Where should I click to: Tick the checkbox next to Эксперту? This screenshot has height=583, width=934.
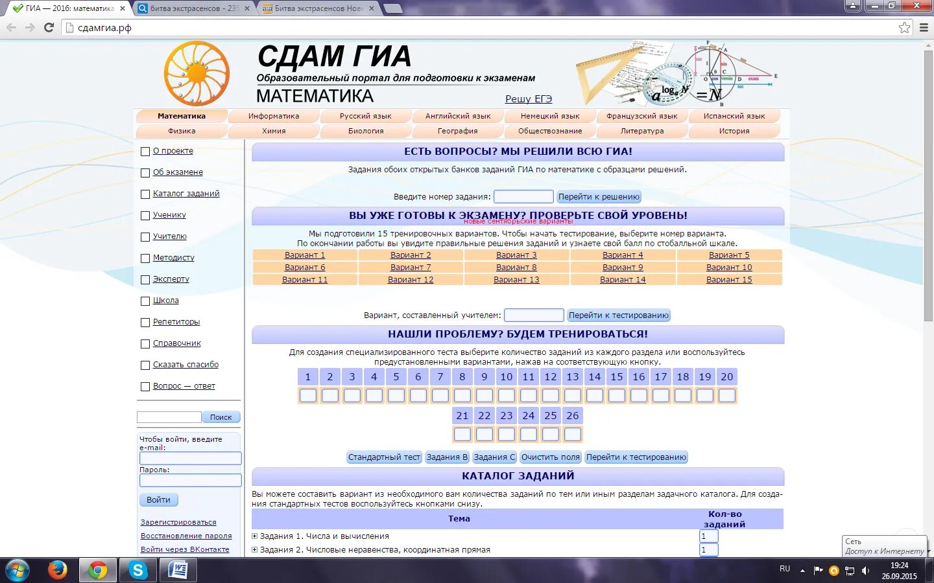click(x=145, y=280)
